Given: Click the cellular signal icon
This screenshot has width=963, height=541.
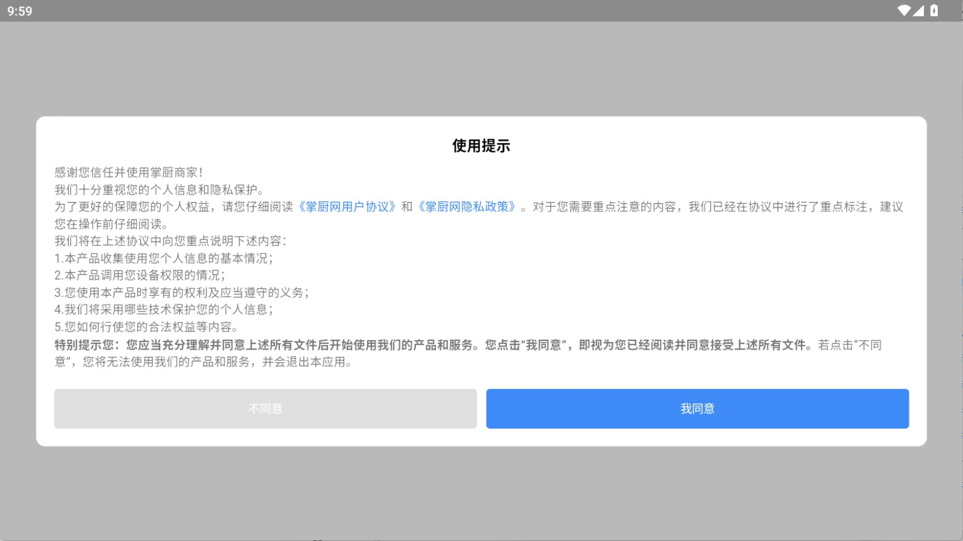Looking at the screenshot, I should (x=918, y=10).
